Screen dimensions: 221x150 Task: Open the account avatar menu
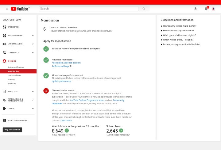click(213, 9)
